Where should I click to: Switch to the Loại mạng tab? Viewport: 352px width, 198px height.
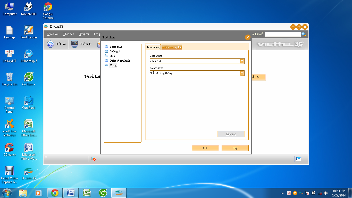click(x=153, y=47)
